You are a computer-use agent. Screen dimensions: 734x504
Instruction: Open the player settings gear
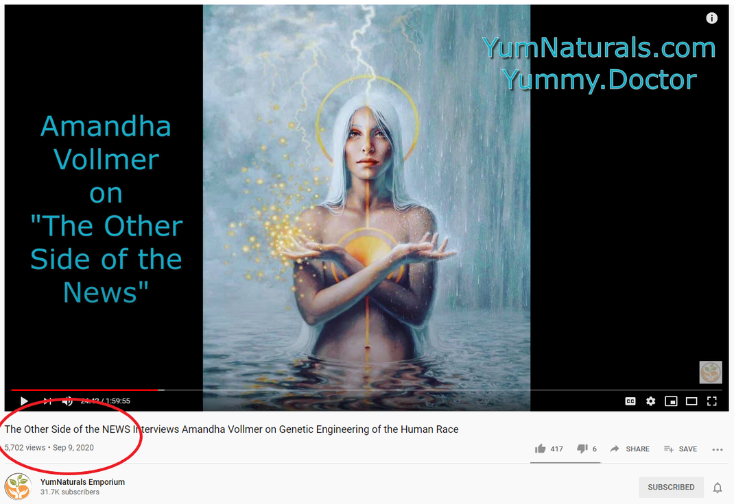pyautogui.click(x=651, y=401)
